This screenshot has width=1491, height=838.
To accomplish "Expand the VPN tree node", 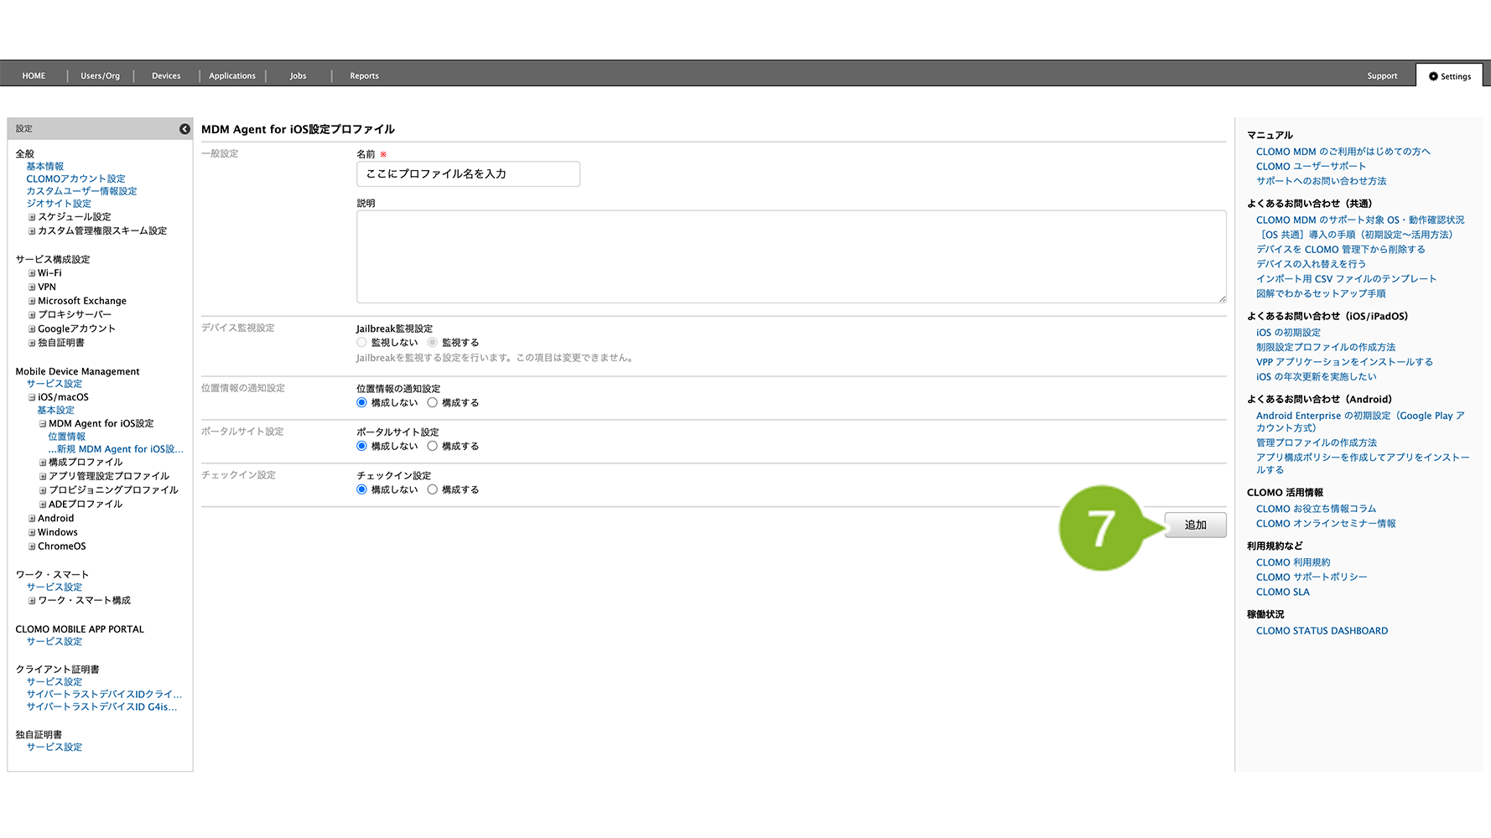I will click(x=32, y=287).
